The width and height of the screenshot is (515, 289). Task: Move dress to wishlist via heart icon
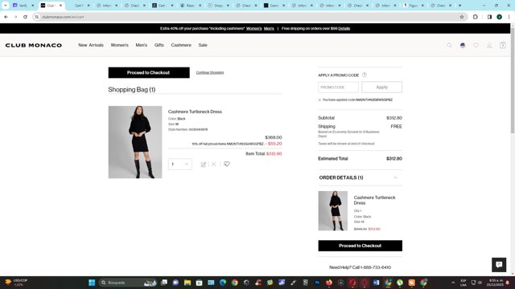pyautogui.click(x=227, y=164)
